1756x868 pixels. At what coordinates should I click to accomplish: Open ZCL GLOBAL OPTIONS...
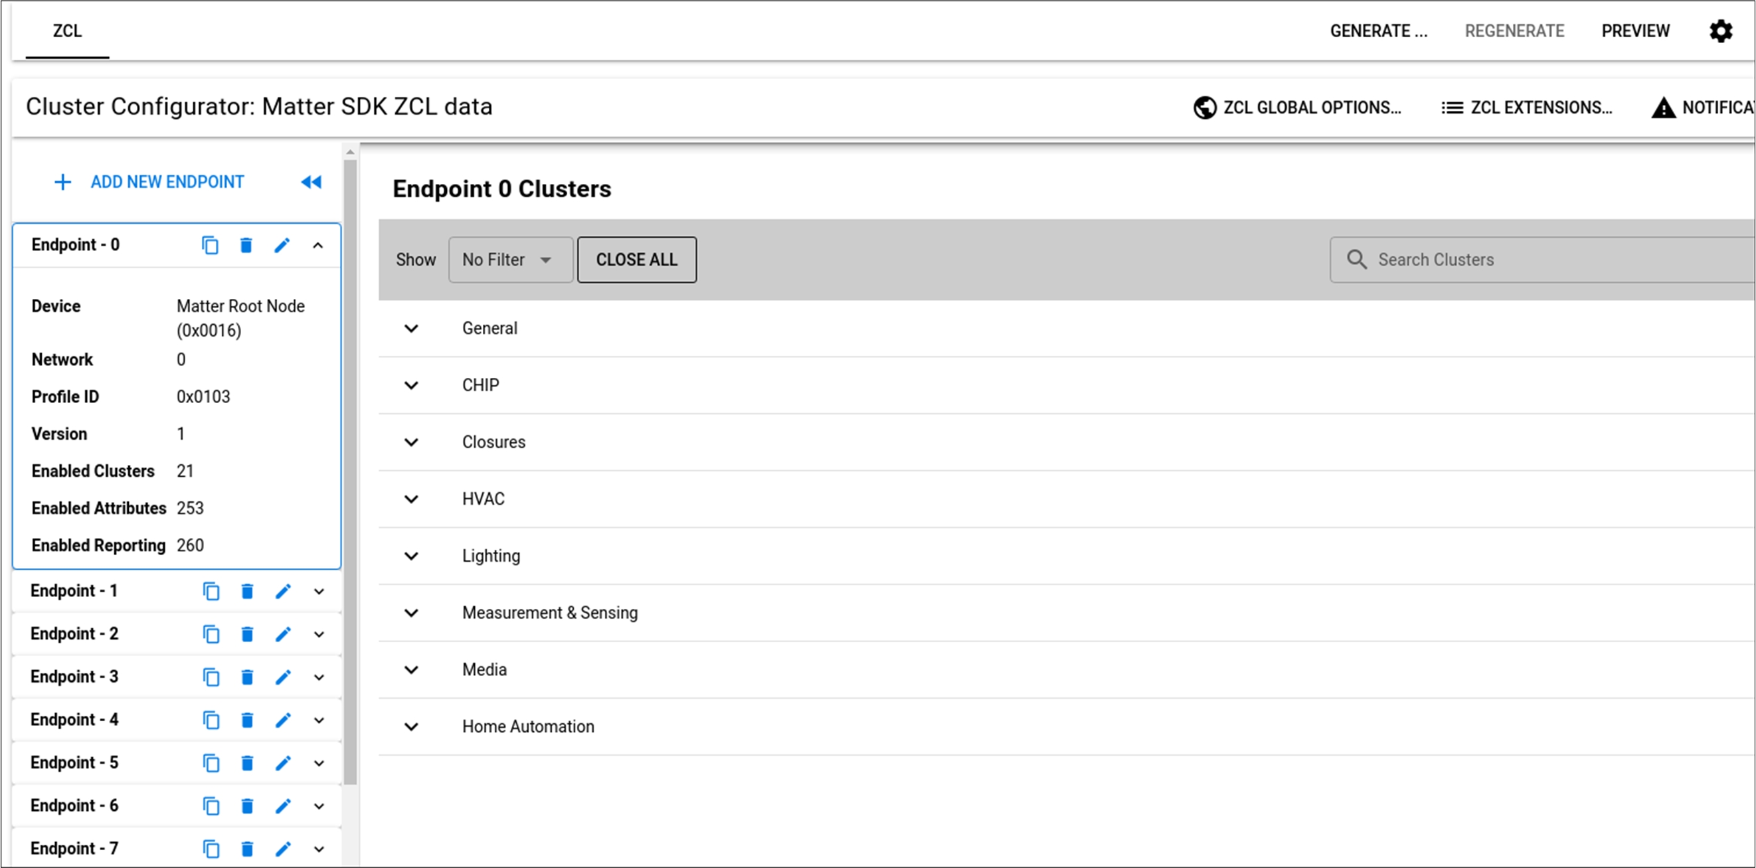click(x=1298, y=108)
